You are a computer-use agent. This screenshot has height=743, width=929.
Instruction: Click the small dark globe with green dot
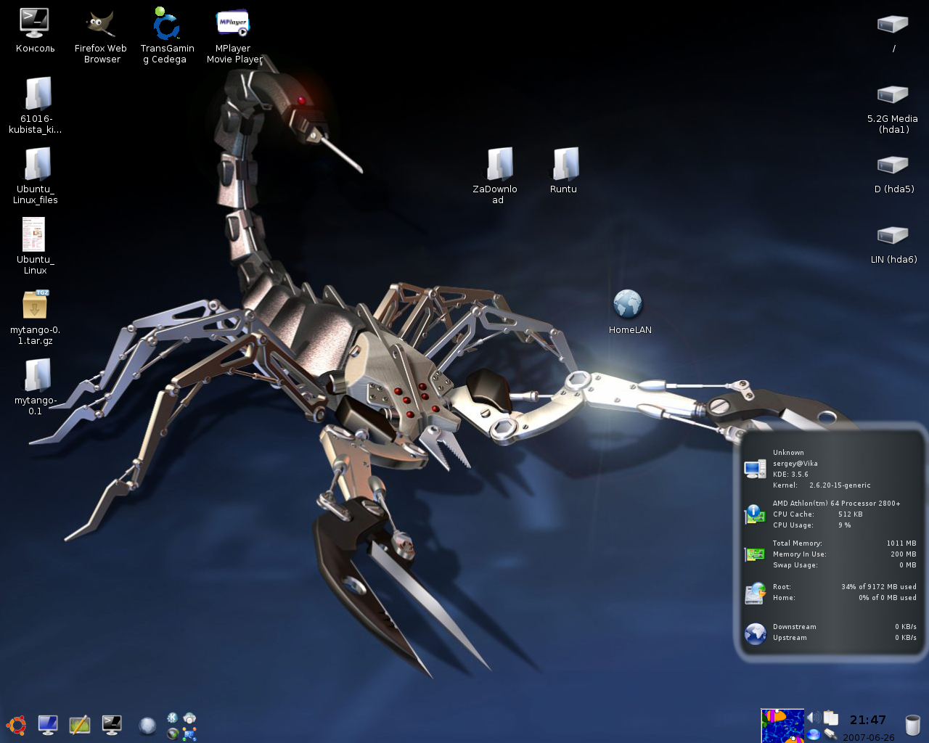(x=173, y=734)
